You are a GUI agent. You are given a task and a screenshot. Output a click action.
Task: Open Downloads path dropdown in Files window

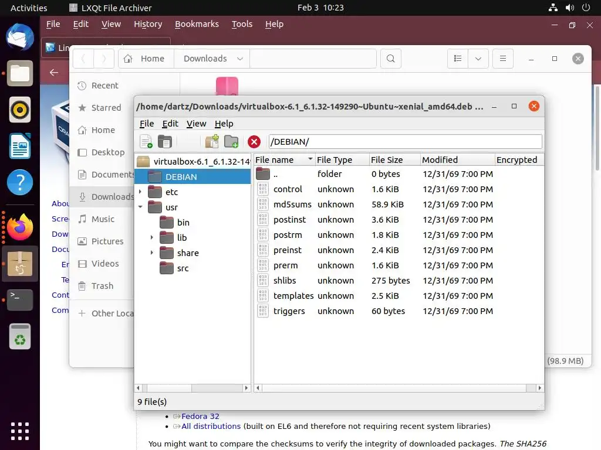point(240,59)
